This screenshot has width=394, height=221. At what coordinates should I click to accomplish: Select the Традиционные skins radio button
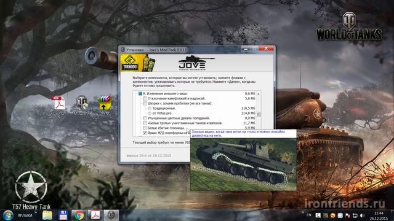[150, 109]
